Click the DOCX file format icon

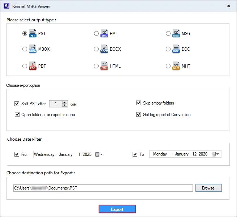[x=104, y=49]
